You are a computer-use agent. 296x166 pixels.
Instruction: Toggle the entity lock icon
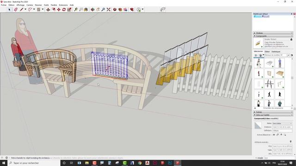(x=277, y=135)
